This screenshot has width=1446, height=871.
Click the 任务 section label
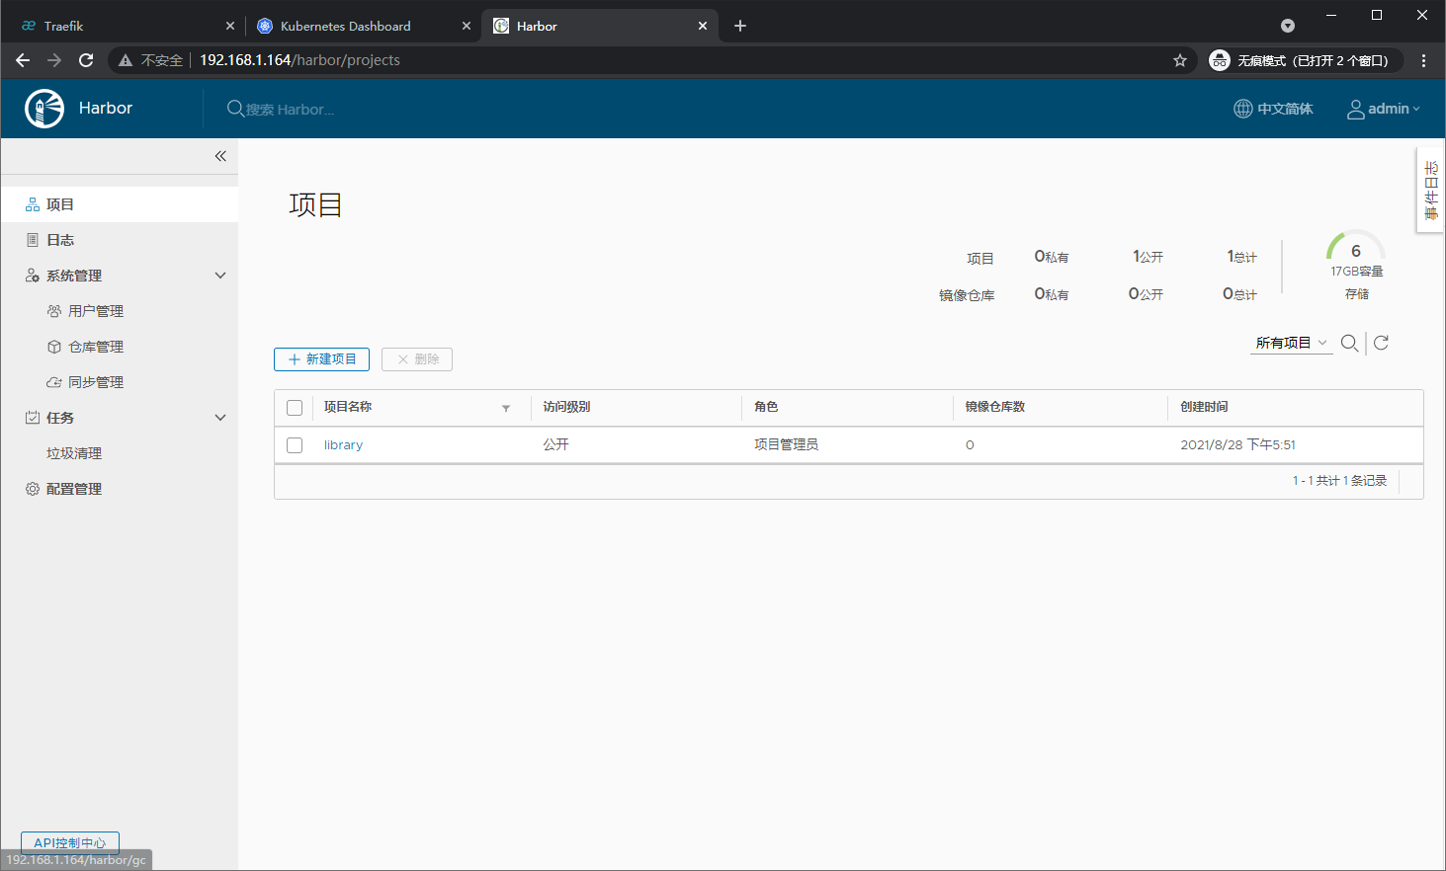[x=60, y=418]
